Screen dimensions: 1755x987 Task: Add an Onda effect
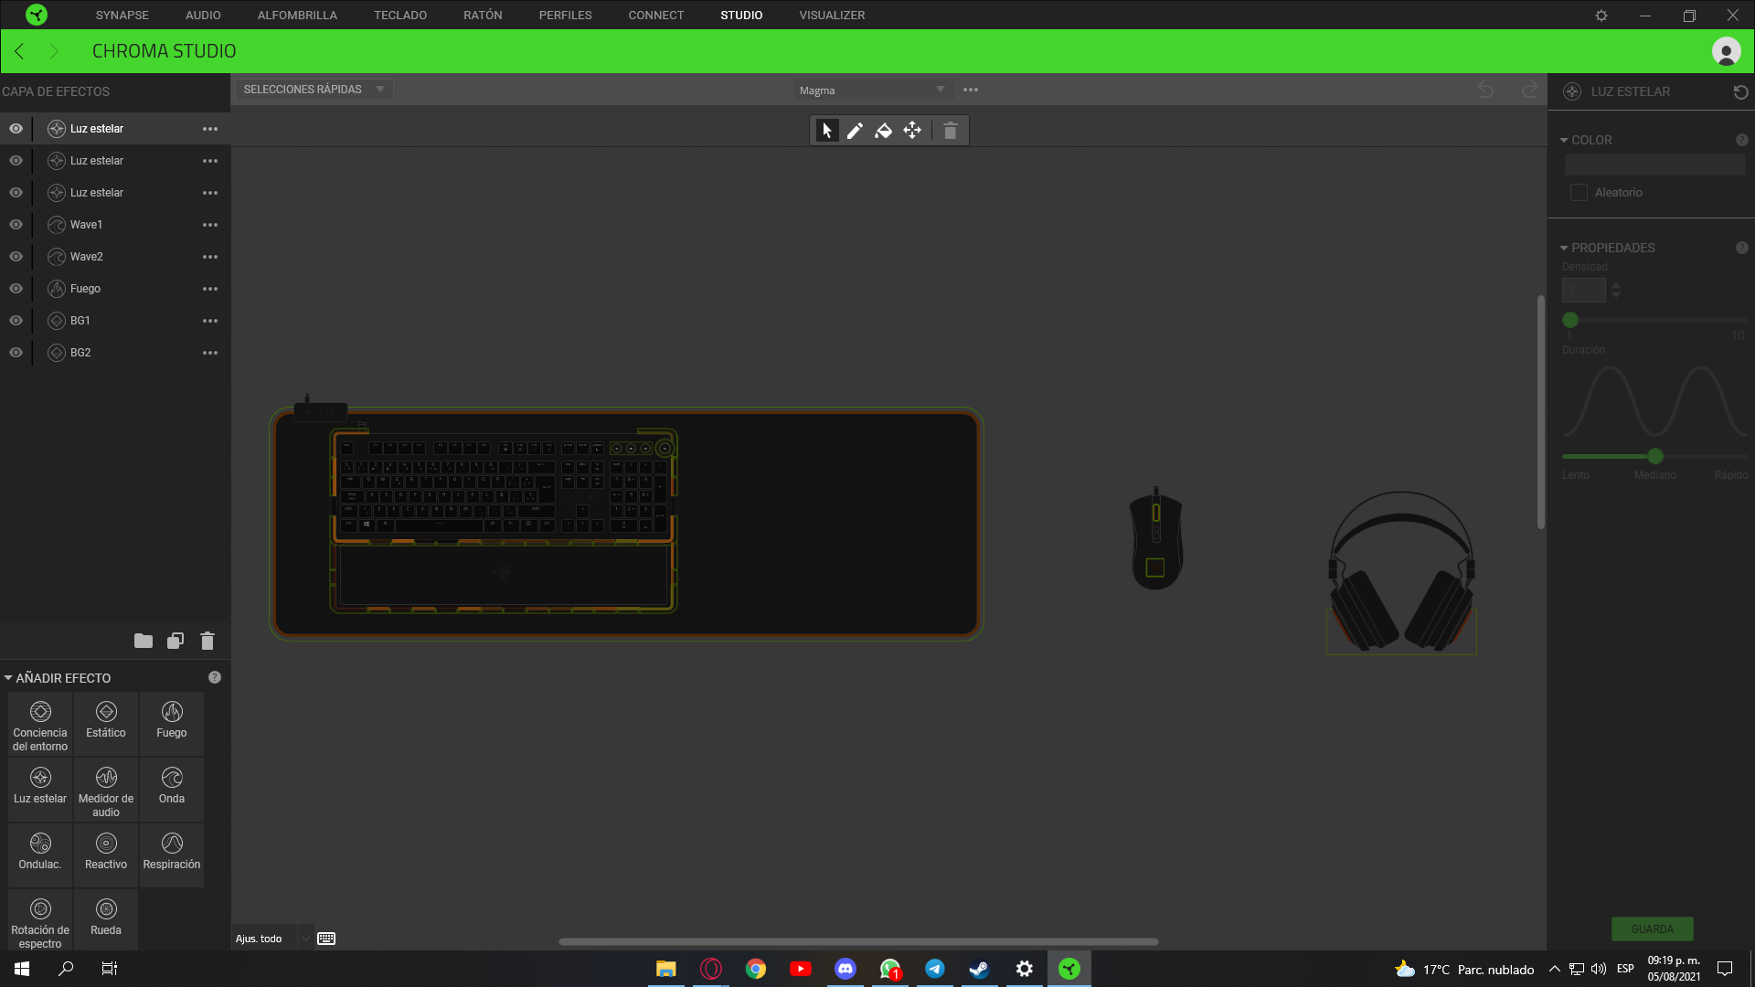point(172,791)
